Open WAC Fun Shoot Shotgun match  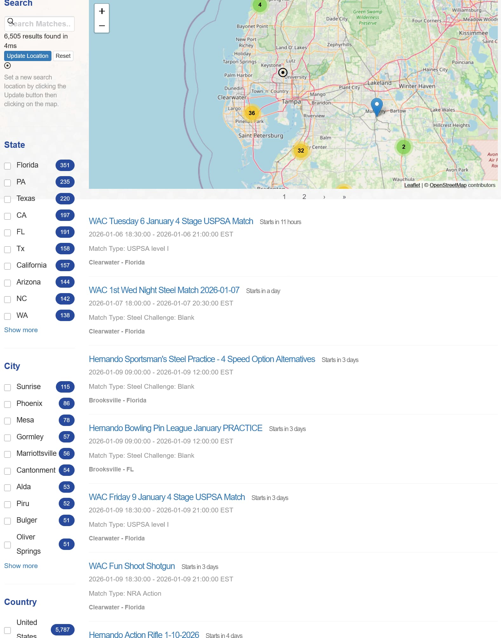pyautogui.click(x=132, y=566)
